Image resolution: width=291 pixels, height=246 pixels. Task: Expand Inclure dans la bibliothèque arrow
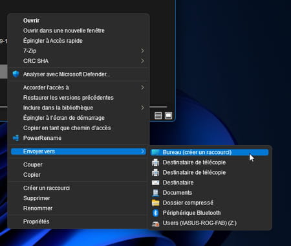(x=142, y=107)
